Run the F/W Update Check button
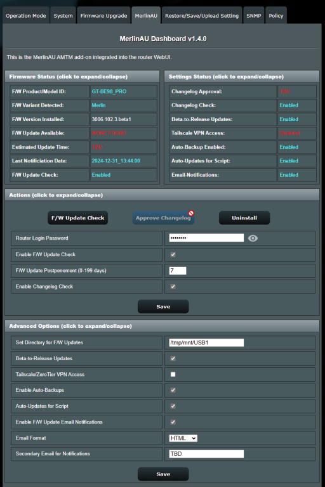Screen dimensions: 325x487 click(x=77, y=218)
